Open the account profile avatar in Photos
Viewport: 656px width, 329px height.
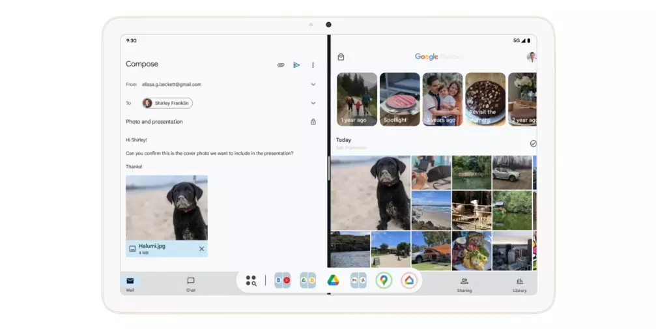532,57
